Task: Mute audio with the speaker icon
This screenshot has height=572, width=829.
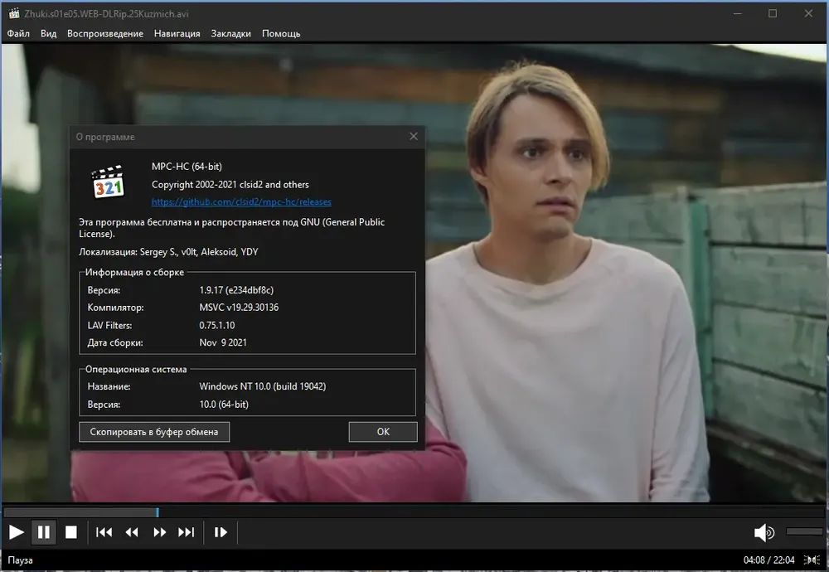Action: tap(764, 532)
